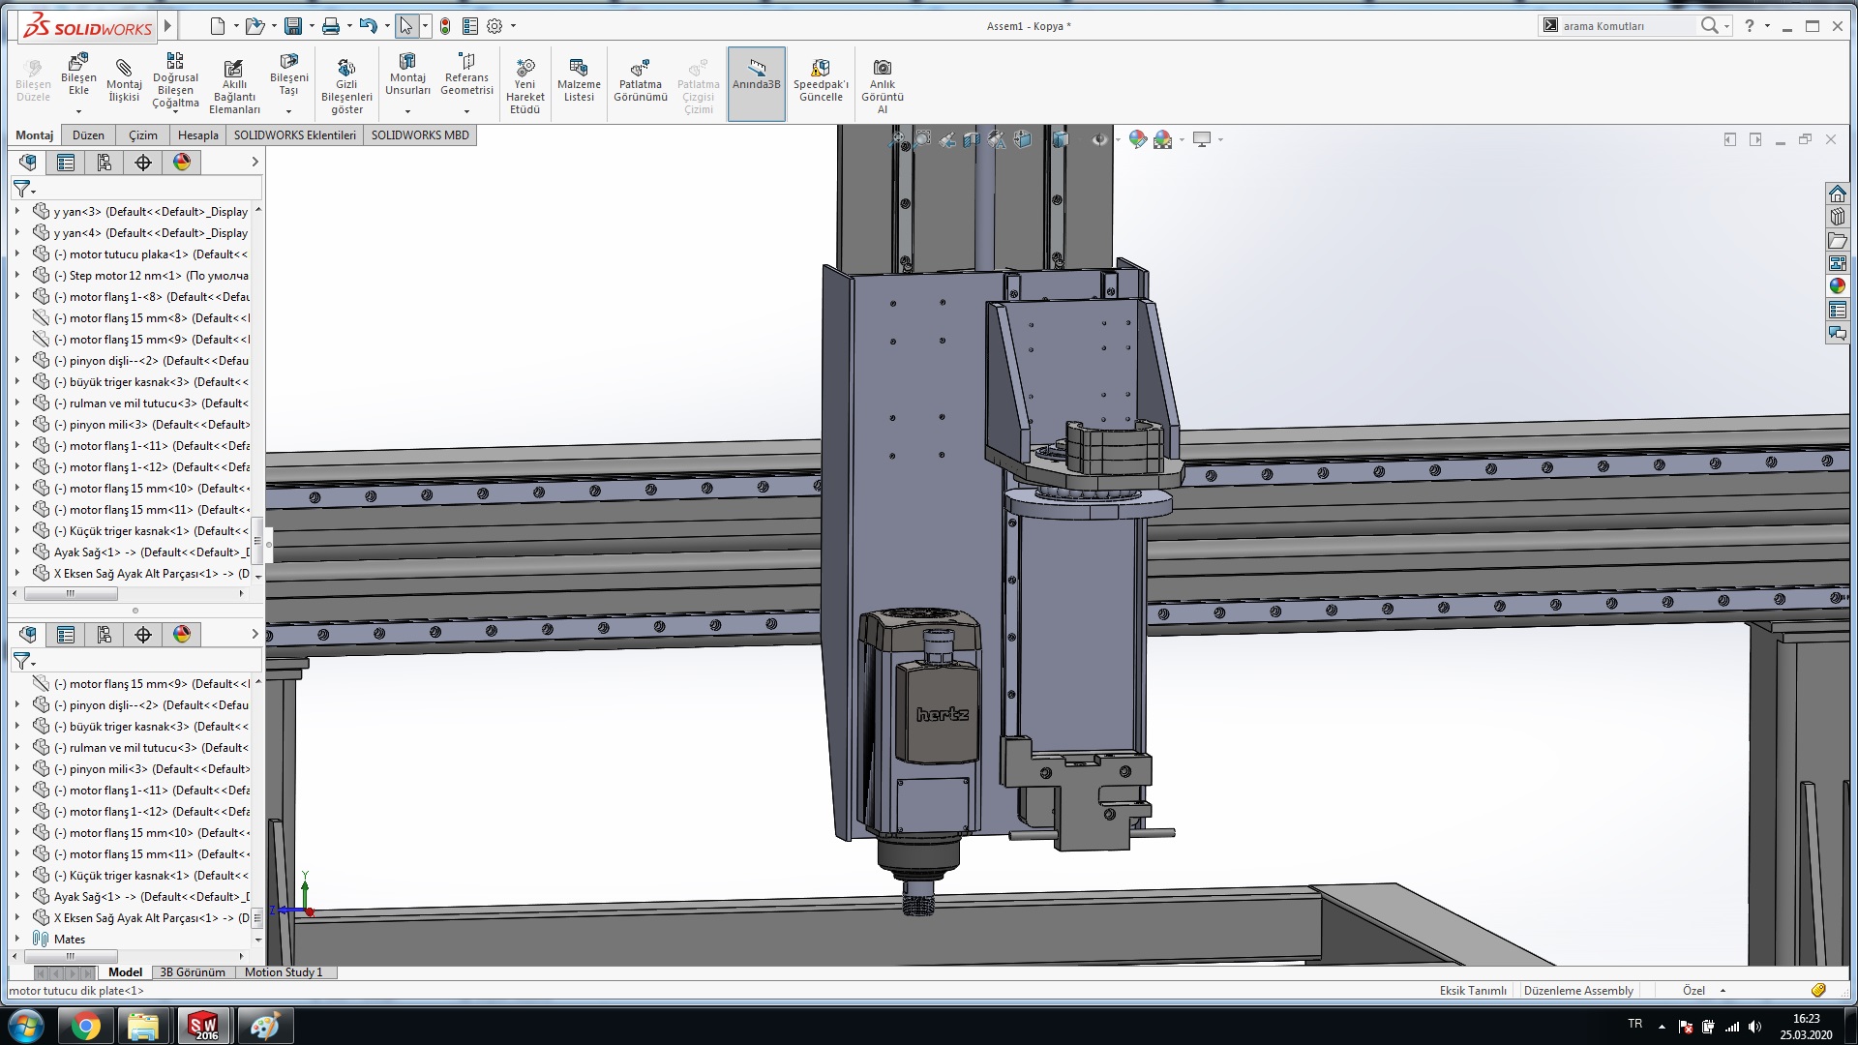Open SOLIDWORKS MBD tab

(420, 134)
